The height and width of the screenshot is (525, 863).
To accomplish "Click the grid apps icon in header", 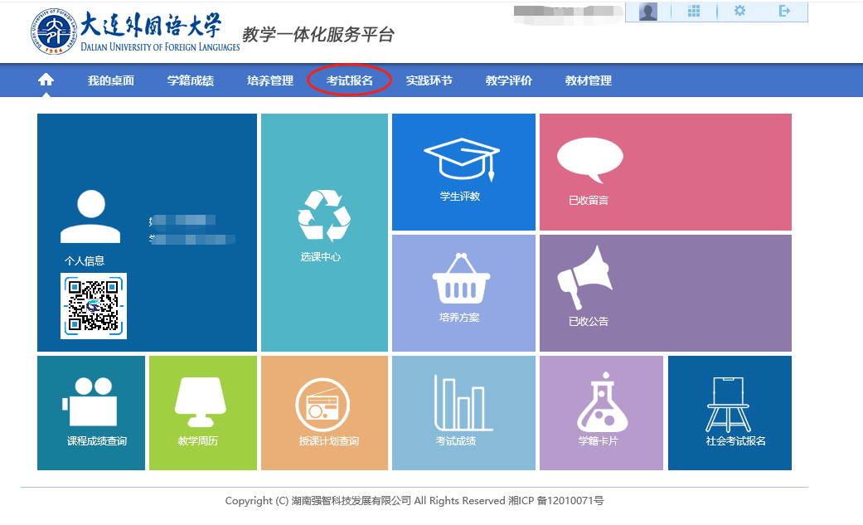I will (x=694, y=12).
